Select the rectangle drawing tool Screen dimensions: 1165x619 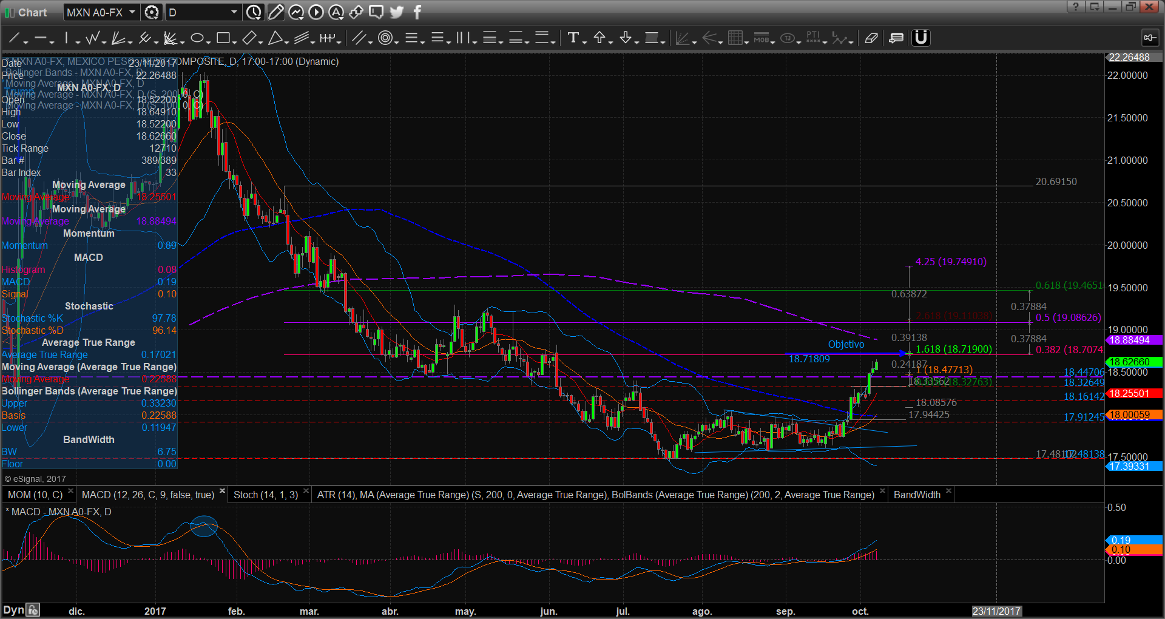pyautogui.click(x=223, y=38)
